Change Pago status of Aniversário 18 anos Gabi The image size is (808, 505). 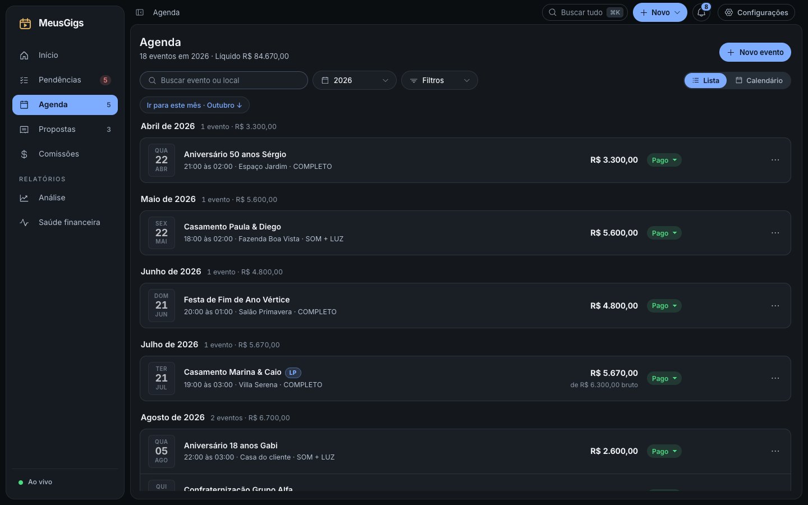[664, 451]
